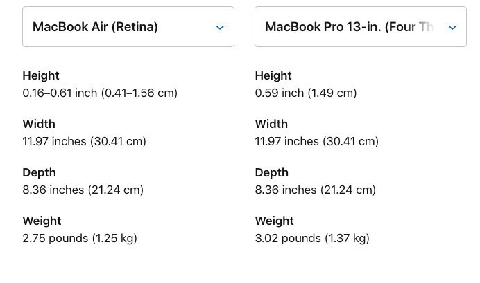Click the chevron arrow beside MacBook Air (Retina)
The width and height of the screenshot is (480, 283).
tap(220, 28)
